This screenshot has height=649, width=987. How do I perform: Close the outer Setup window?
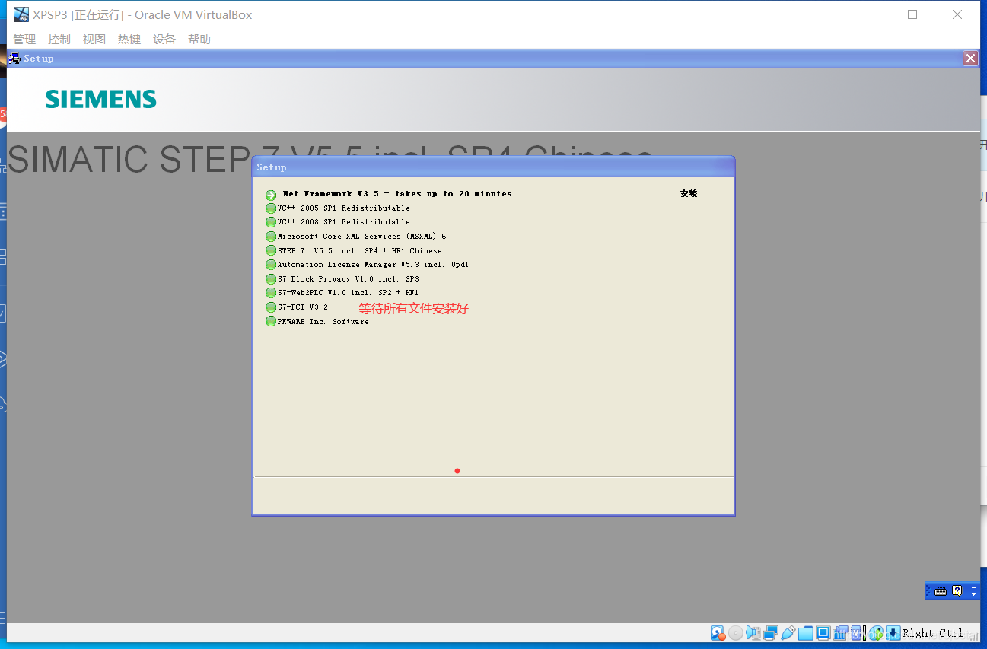[970, 59]
